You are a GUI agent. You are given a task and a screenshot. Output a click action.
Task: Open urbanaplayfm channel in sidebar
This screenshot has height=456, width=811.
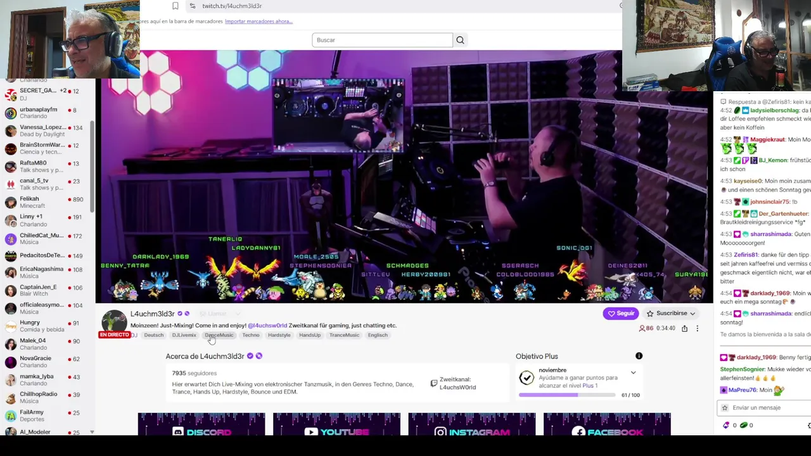tap(44, 113)
